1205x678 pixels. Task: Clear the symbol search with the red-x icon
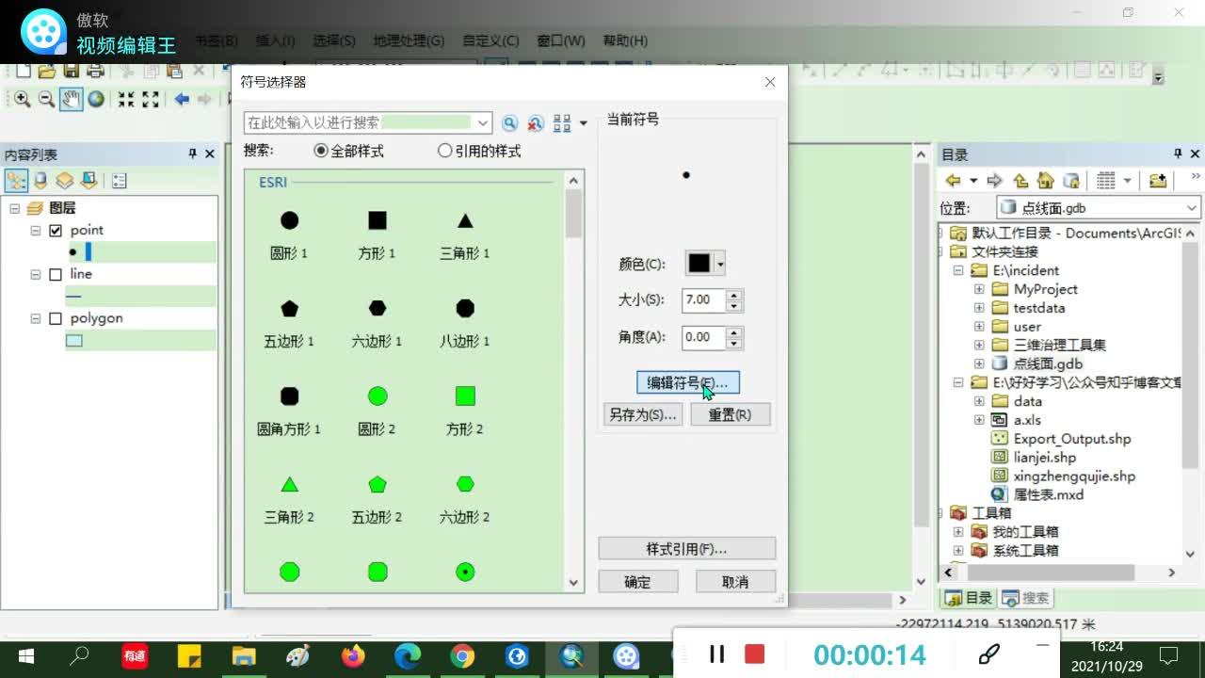pyautogui.click(x=535, y=123)
